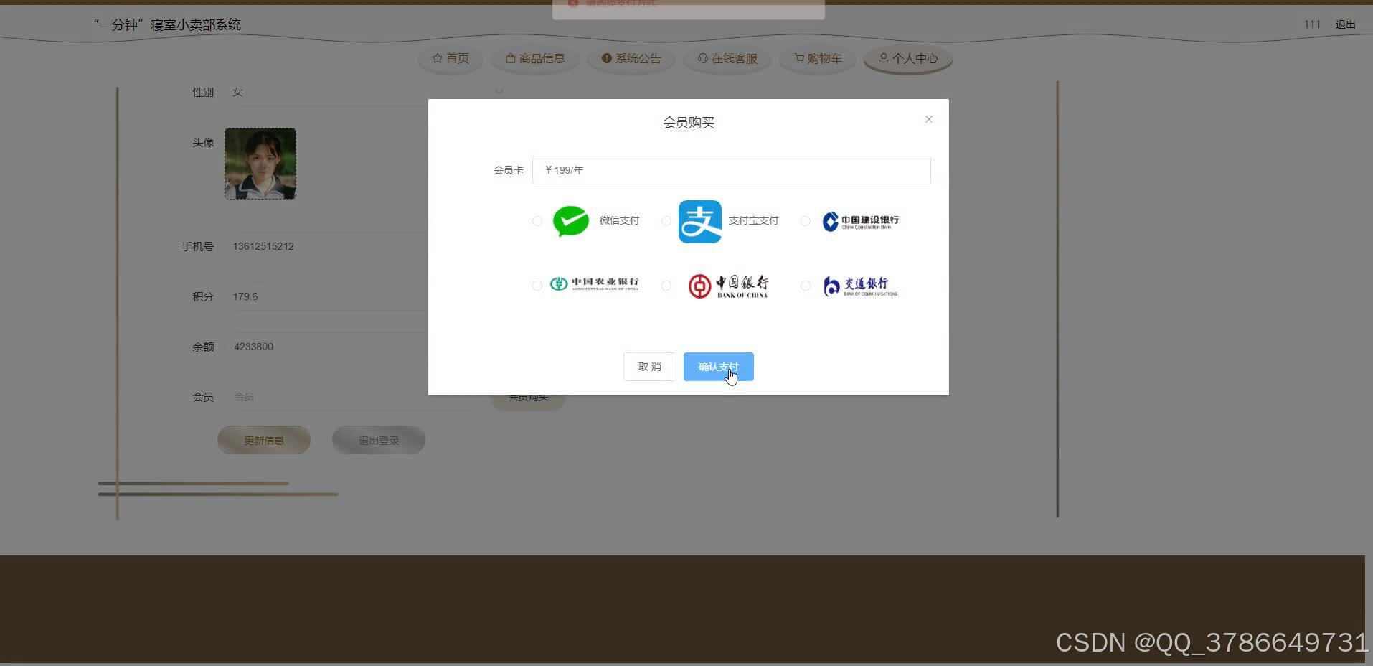The image size is (1373, 666).
Task: Select China Construction Bank radio button
Action: (806, 221)
